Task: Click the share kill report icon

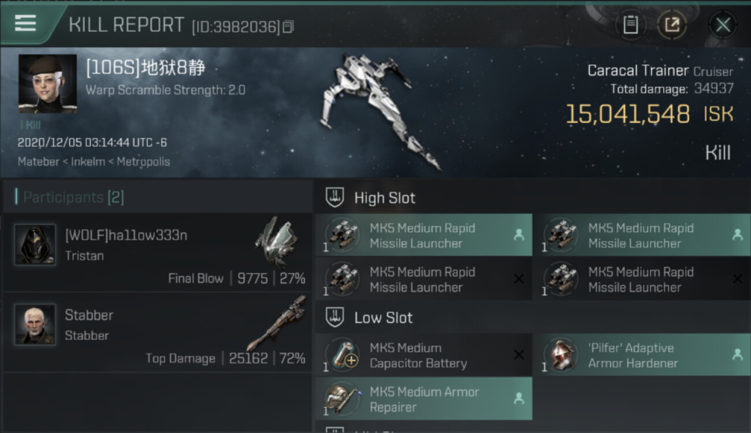Action: pyautogui.click(x=672, y=24)
